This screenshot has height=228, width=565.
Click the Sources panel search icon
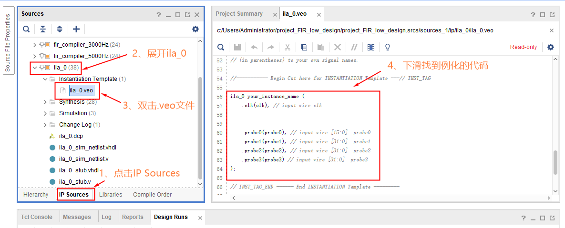coord(26,29)
